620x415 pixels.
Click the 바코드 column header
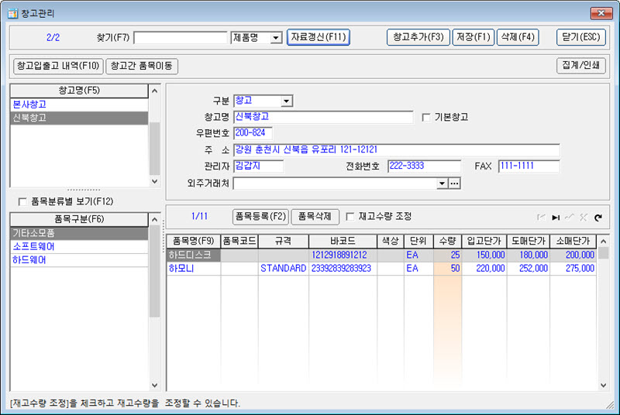coord(343,242)
